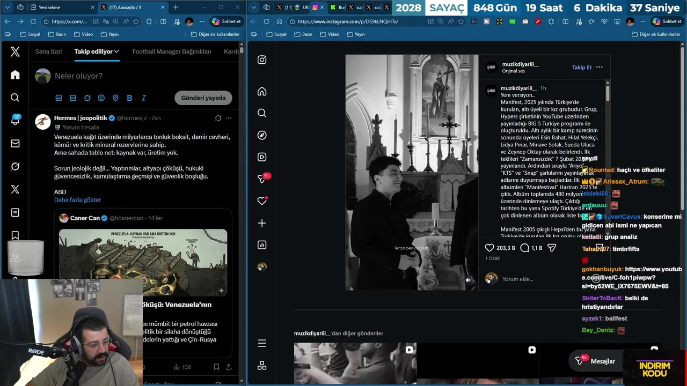Open Instagram hamburger More menu

pos(262,343)
